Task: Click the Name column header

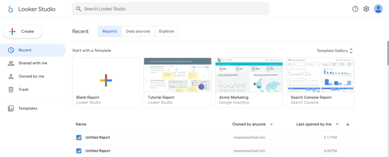Action: tap(81, 124)
